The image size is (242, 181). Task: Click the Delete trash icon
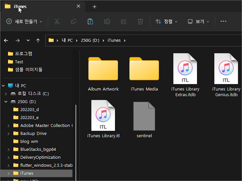(x=140, y=21)
